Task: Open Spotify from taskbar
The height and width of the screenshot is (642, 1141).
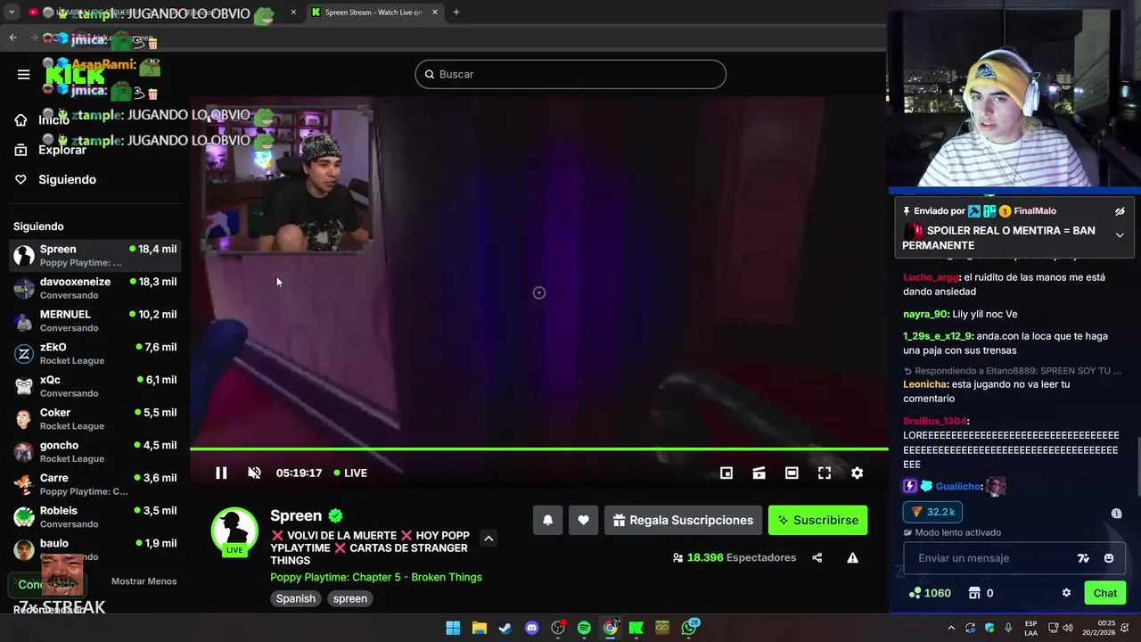Action: pos(584,628)
